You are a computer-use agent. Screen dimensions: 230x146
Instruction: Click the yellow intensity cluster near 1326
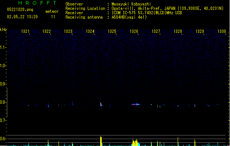coord(135,143)
